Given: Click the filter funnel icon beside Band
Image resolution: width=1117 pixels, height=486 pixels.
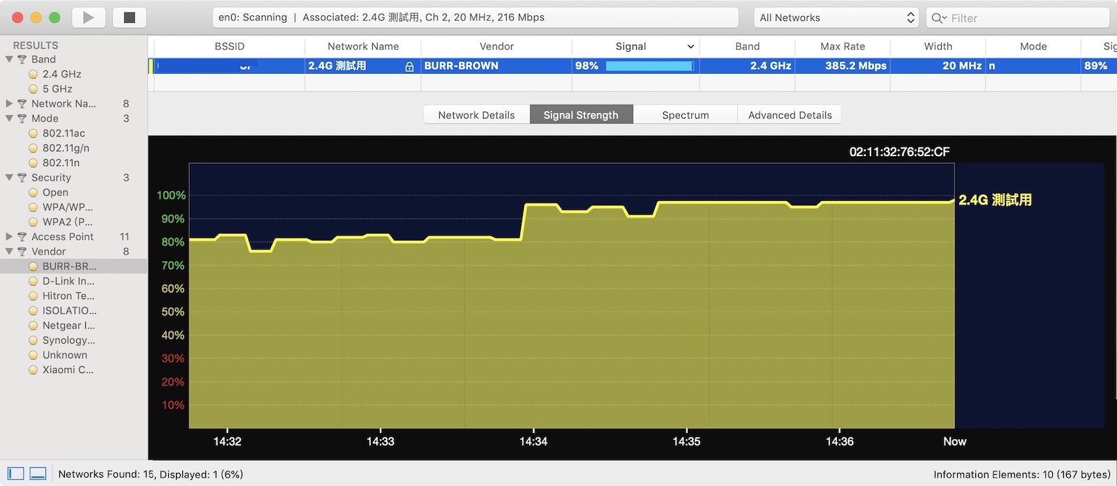Looking at the screenshot, I should (x=22, y=60).
